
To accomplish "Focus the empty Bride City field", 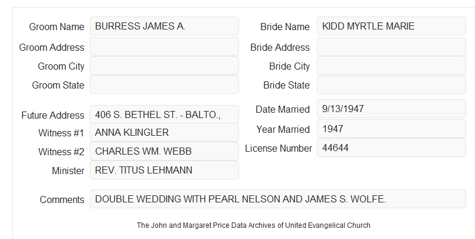I will tap(391, 66).
